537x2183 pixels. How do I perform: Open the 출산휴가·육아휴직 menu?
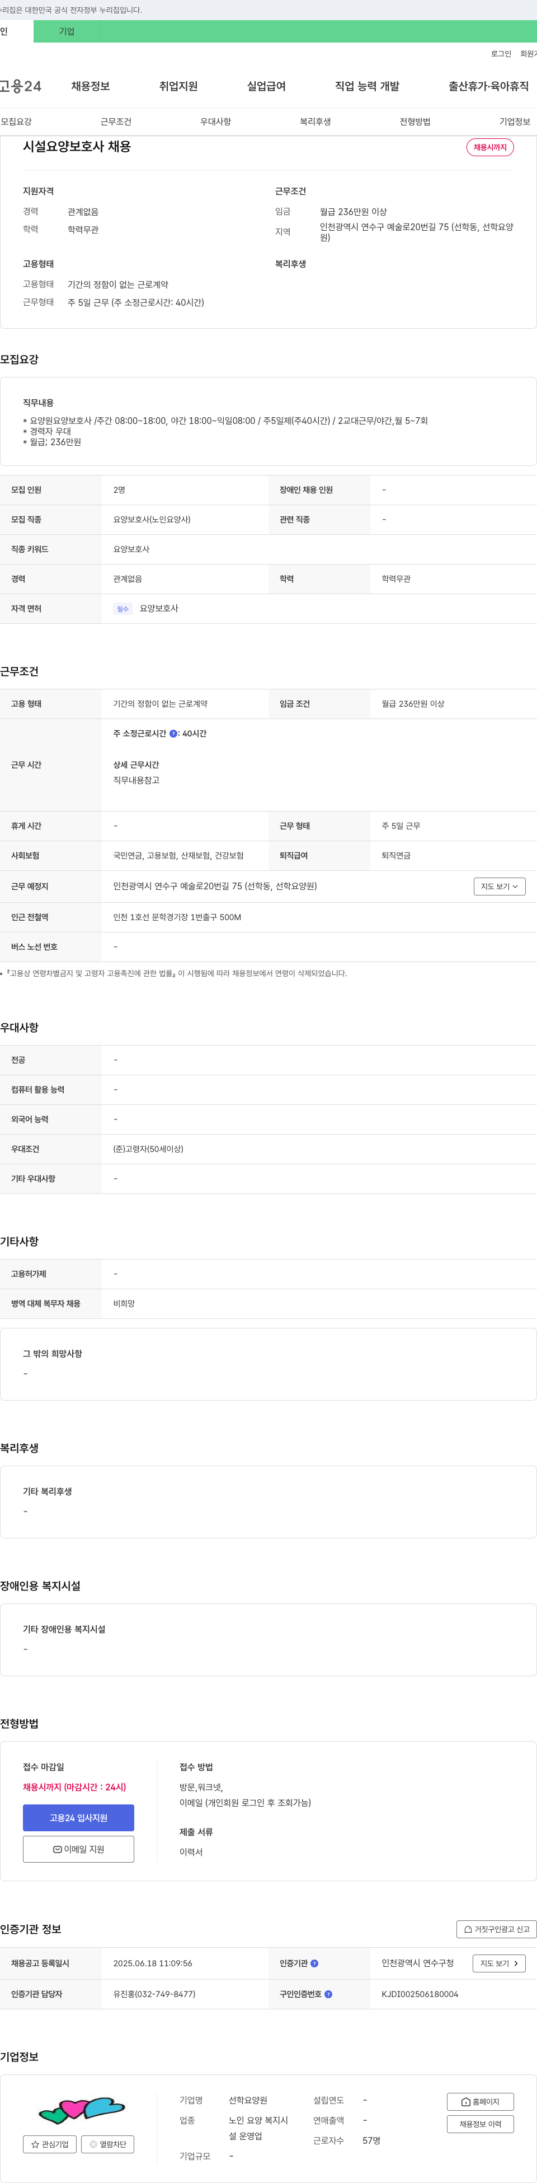tap(489, 86)
